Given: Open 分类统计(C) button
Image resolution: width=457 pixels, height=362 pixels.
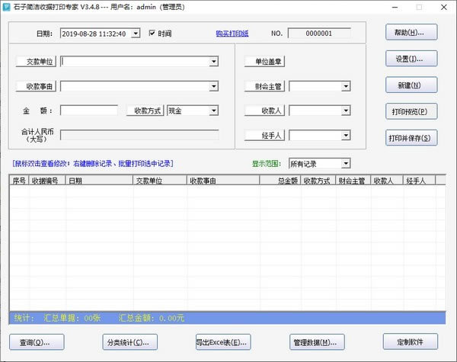Looking at the screenshot, I should [x=129, y=341].
